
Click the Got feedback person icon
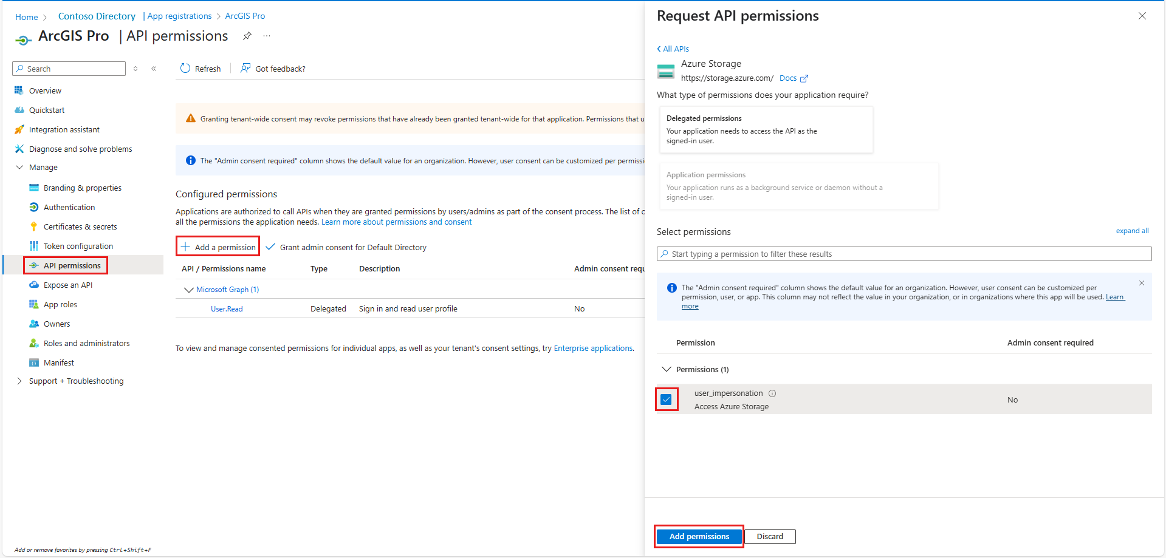pos(245,68)
